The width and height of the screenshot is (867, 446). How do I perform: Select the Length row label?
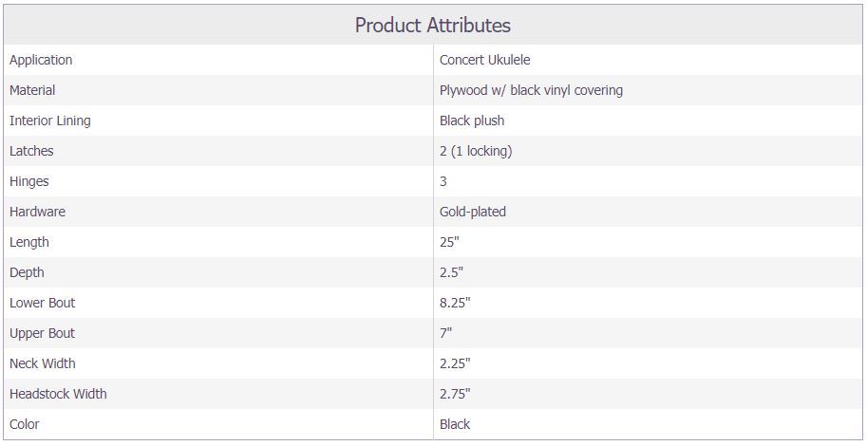pos(29,242)
